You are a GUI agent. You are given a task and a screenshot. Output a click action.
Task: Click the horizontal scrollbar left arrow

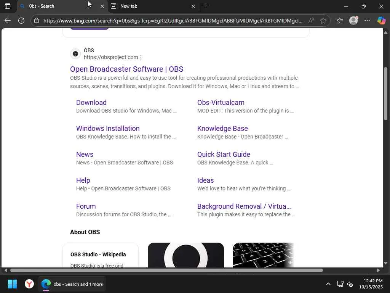[6, 270]
